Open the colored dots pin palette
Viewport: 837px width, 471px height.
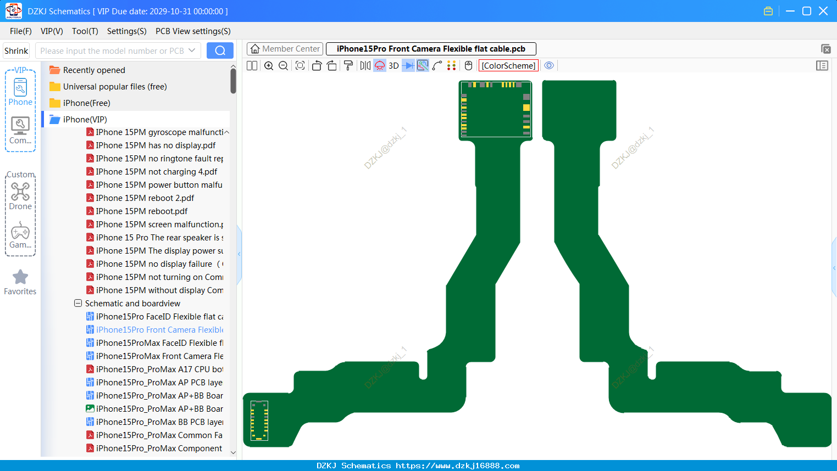pyautogui.click(x=452, y=65)
